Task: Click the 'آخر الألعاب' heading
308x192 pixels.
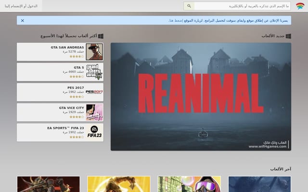Action: [x=281, y=169]
